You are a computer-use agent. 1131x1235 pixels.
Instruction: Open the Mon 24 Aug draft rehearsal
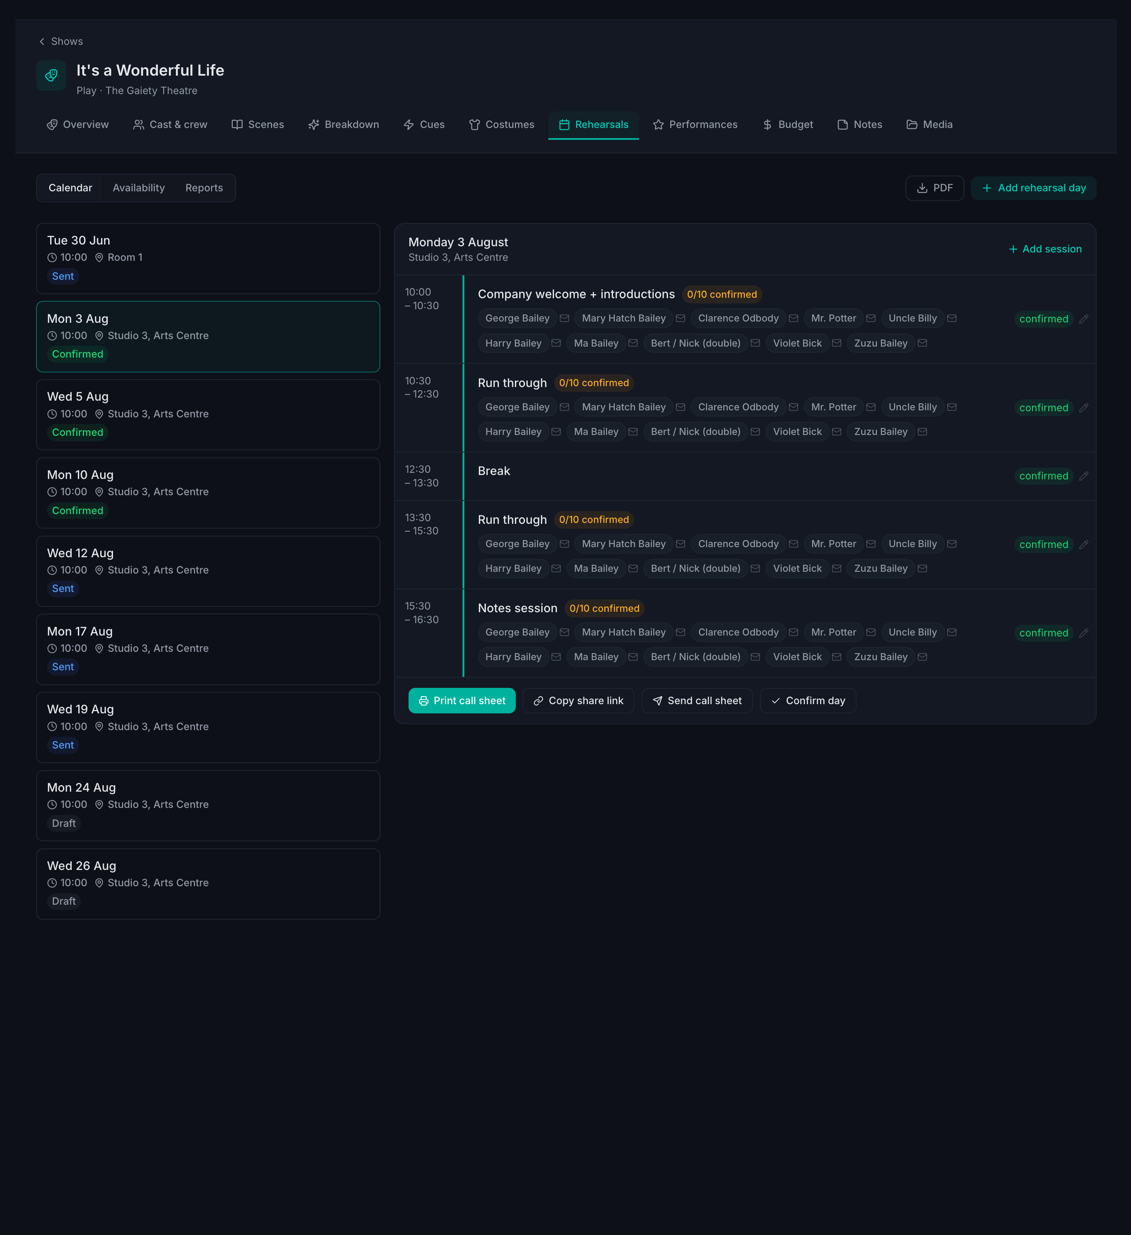(208, 806)
